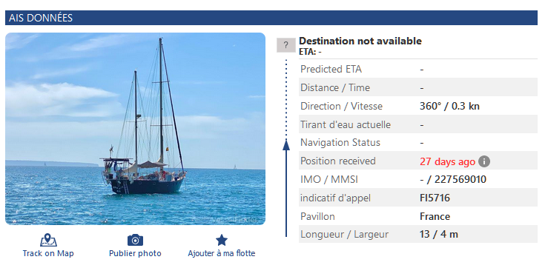Click the 27 days ago position text

[x=447, y=161]
